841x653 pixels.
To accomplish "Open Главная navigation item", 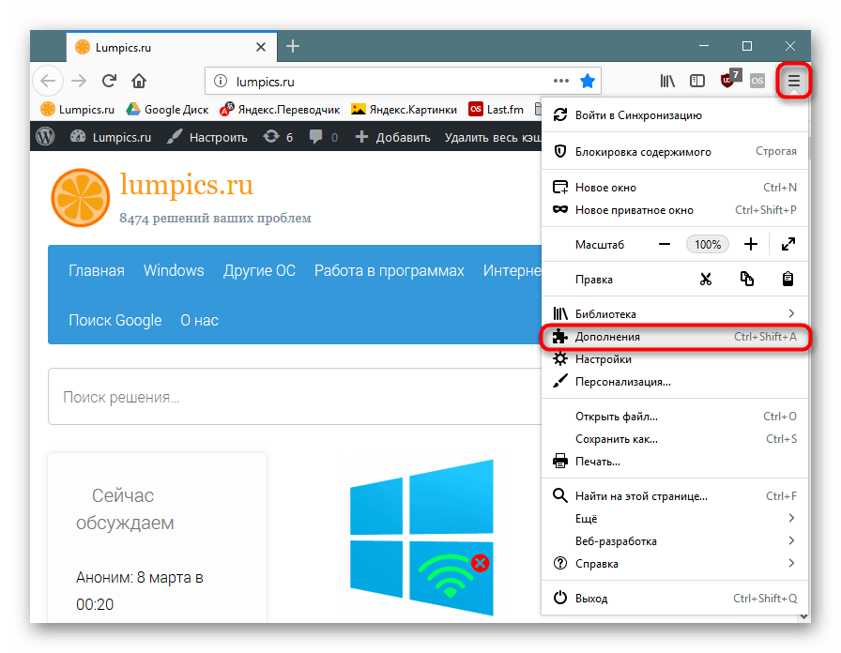I will click(x=97, y=270).
